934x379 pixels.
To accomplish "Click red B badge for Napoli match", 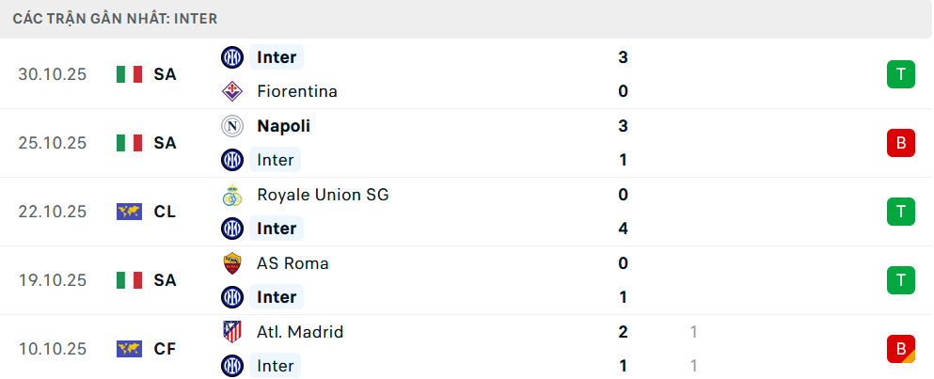I will 900,143.
